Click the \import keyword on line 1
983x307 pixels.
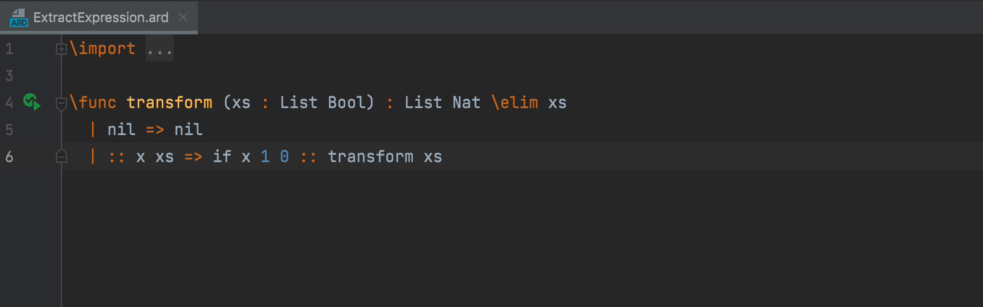pos(103,49)
